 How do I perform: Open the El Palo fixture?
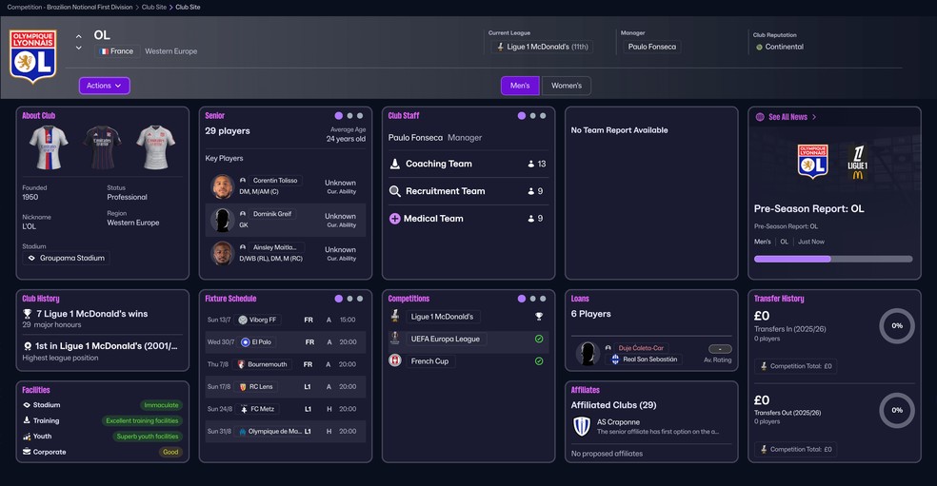click(285, 342)
